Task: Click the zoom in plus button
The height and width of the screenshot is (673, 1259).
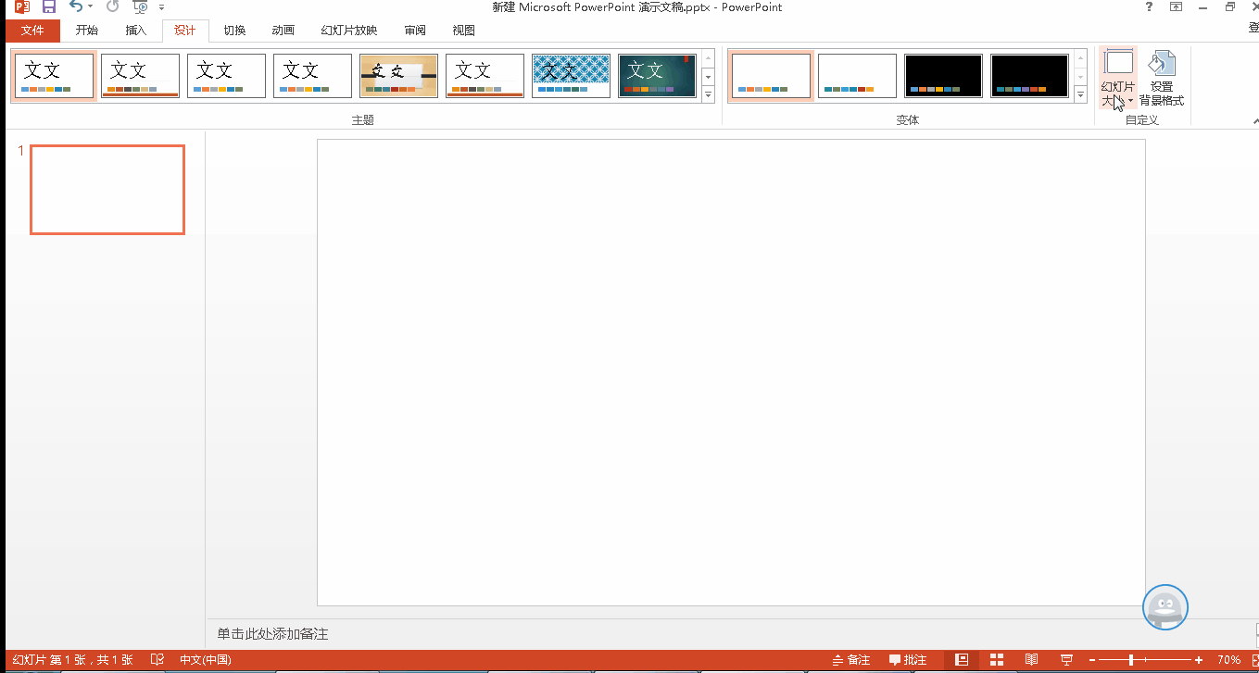Action: (x=1199, y=660)
